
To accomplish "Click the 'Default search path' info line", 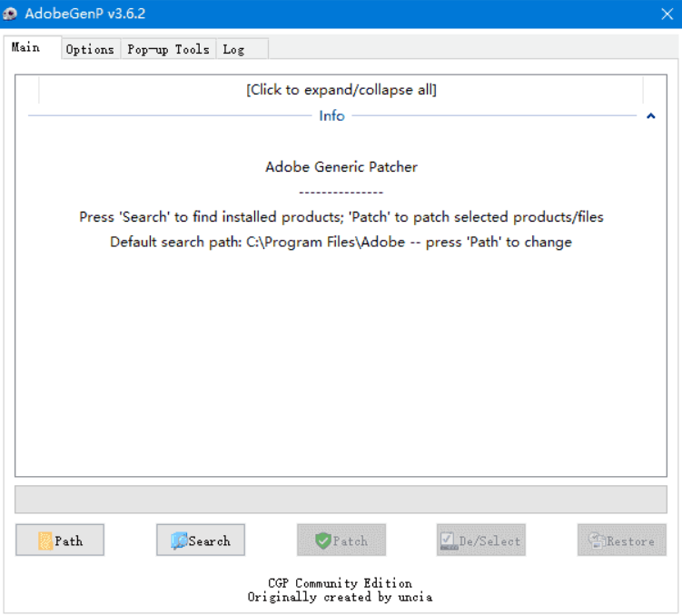I will [341, 243].
